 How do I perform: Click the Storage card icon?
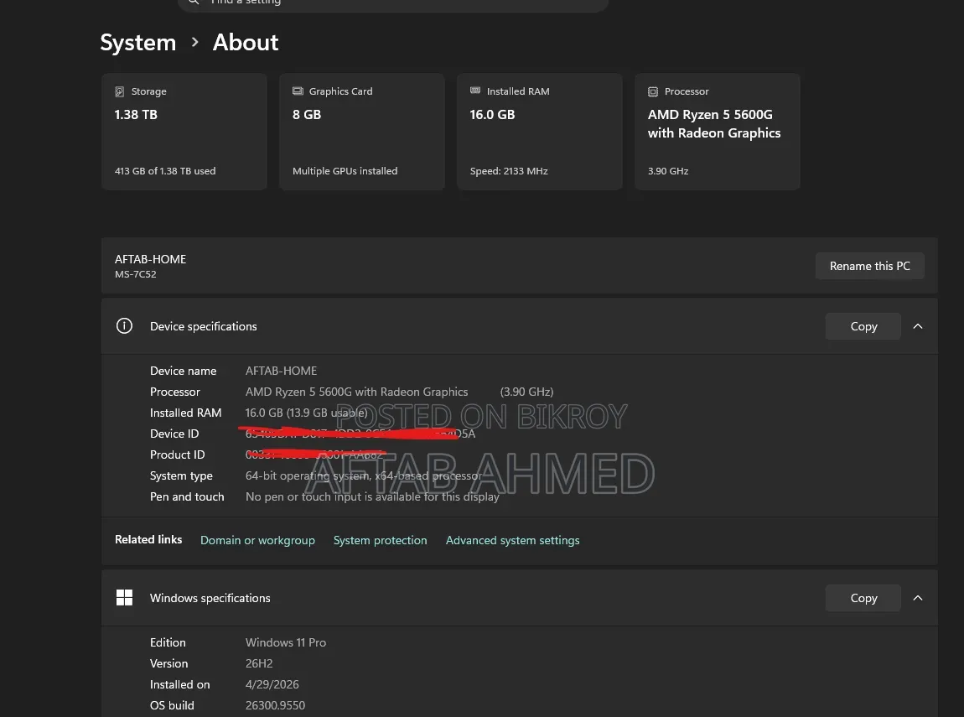pos(119,91)
